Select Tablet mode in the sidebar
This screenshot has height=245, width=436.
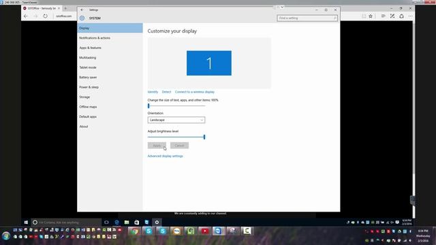(110, 67)
